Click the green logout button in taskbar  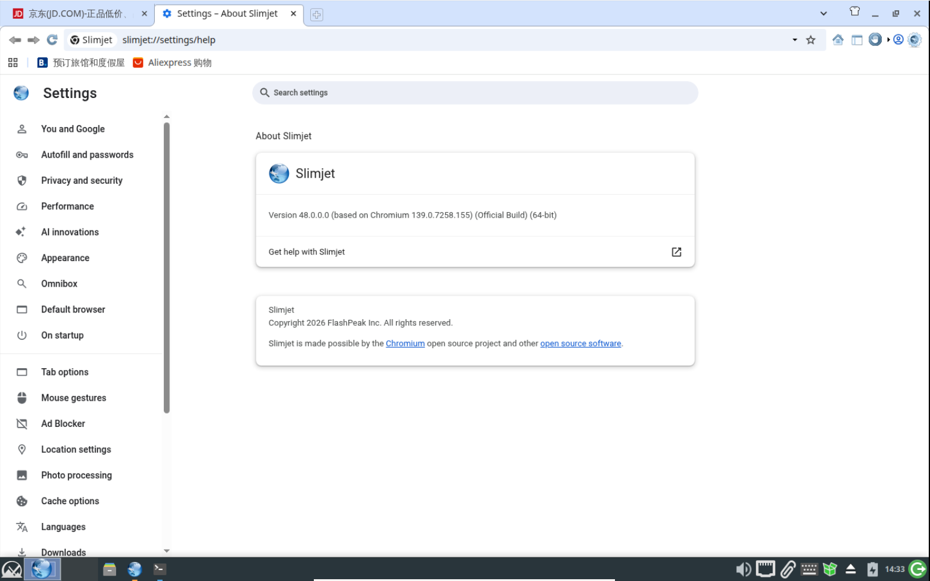coord(918,570)
